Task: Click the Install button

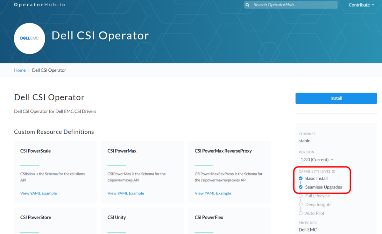Action: [336, 98]
